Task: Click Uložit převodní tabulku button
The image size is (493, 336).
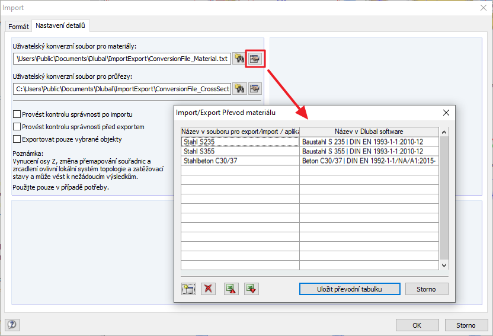Action: [x=350, y=289]
